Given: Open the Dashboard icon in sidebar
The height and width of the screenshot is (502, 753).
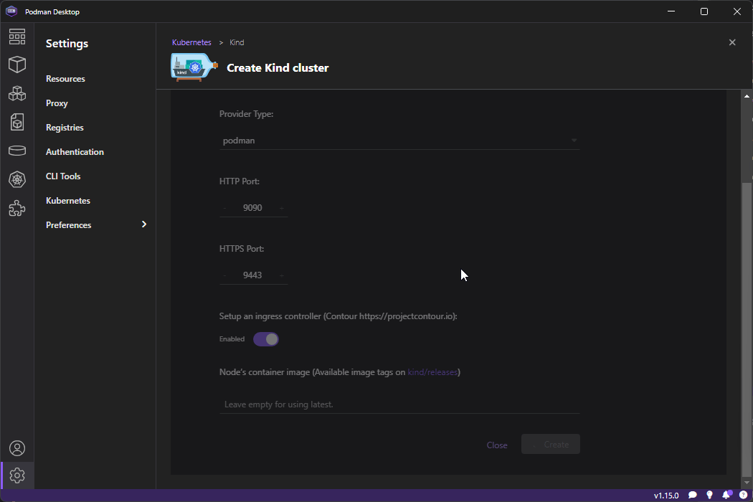Looking at the screenshot, I should tap(17, 37).
